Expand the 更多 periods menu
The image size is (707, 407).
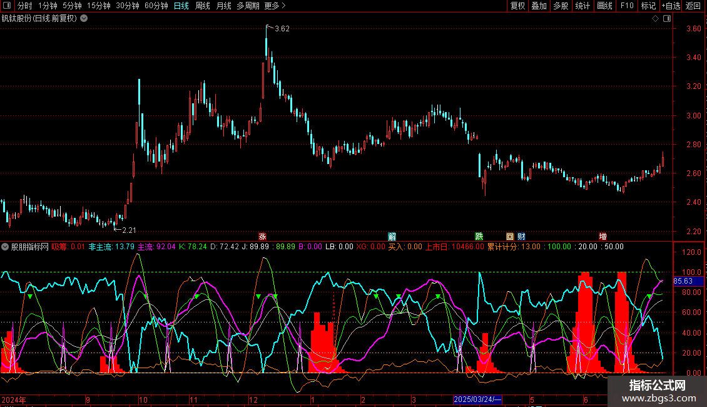click(275, 6)
